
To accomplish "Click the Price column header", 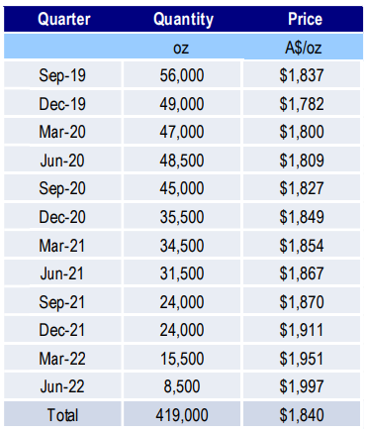I will 305,19.
